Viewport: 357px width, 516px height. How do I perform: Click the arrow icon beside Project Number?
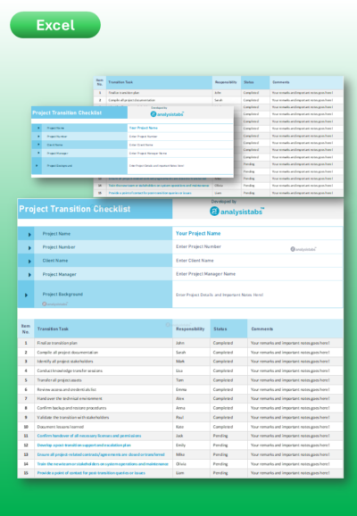point(29,248)
